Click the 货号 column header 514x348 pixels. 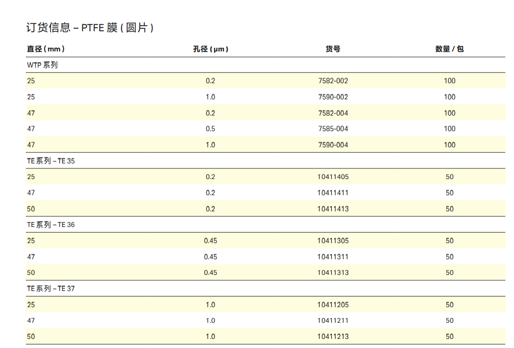[333, 49]
